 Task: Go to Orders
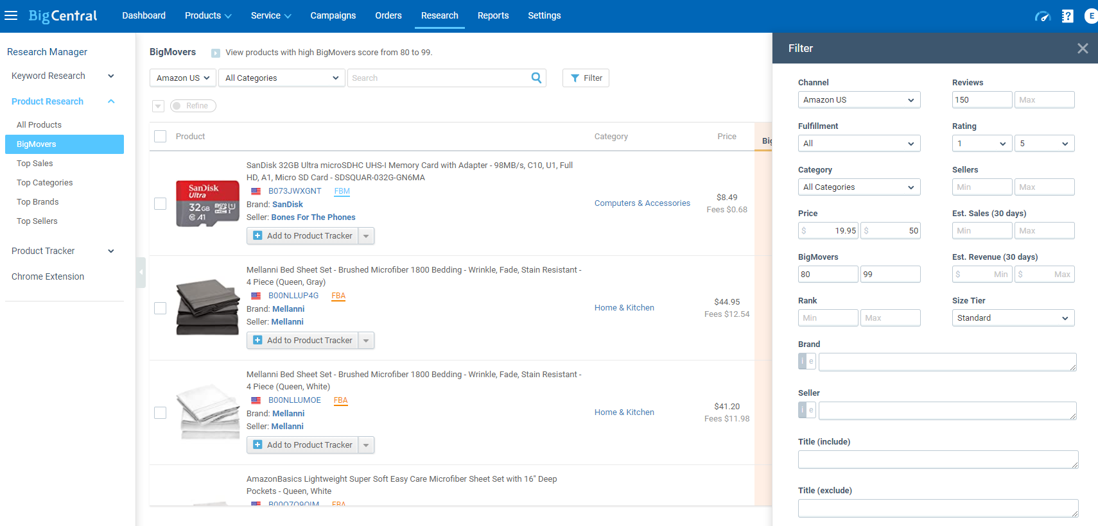(x=388, y=15)
